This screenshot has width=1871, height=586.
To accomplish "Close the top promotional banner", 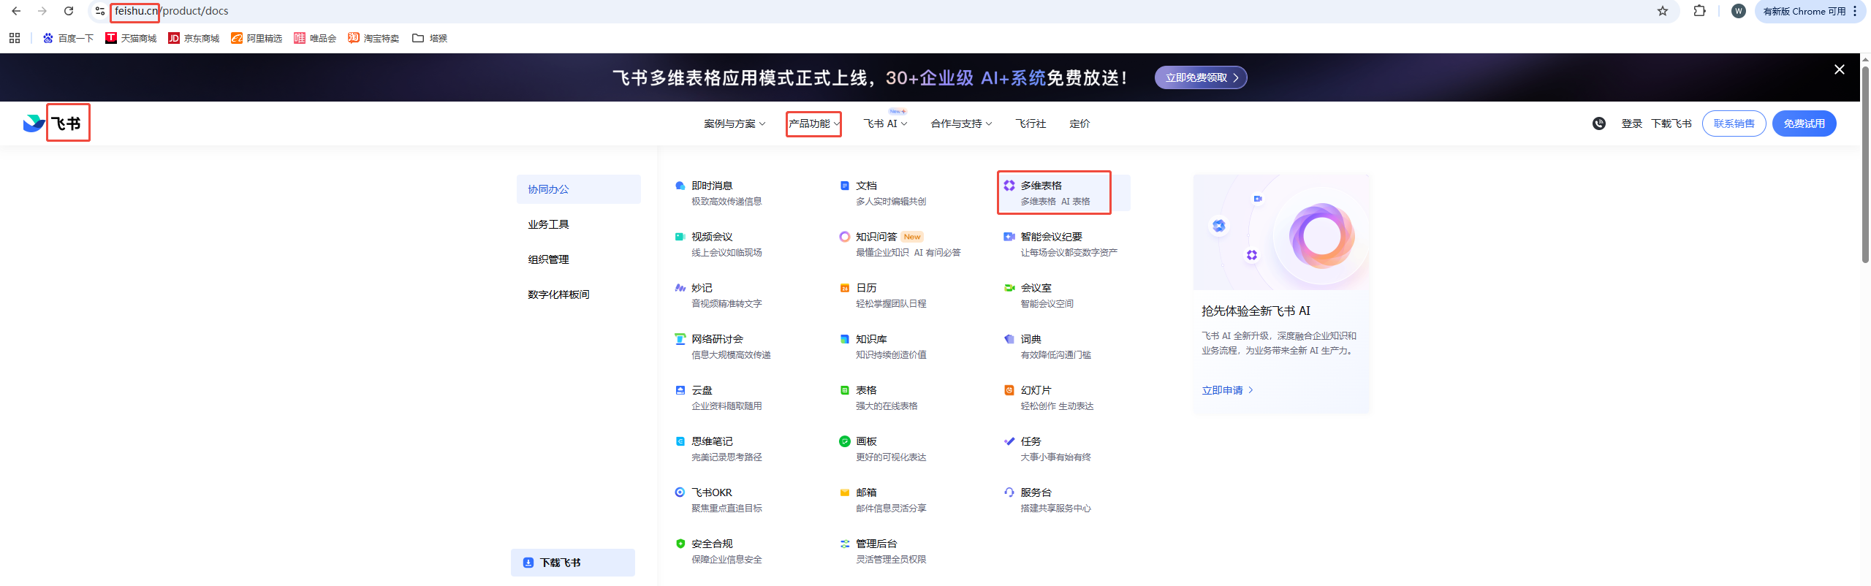I will coord(1839,69).
